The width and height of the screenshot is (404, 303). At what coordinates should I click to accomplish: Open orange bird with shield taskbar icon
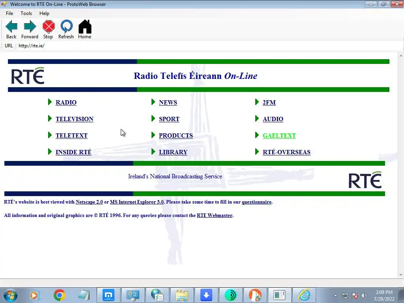[x=255, y=295]
